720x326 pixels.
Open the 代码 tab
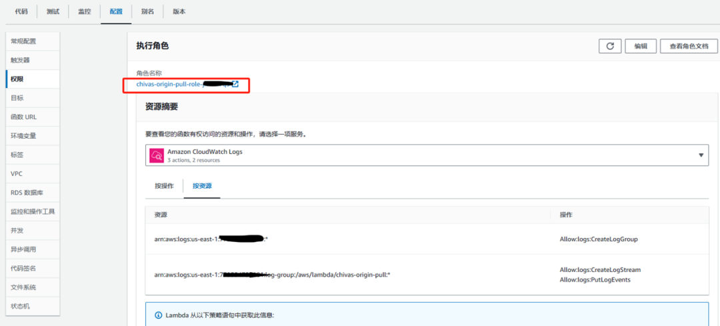(x=21, y=11)
